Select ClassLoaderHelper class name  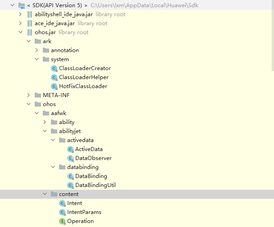(x=84, y=77)
